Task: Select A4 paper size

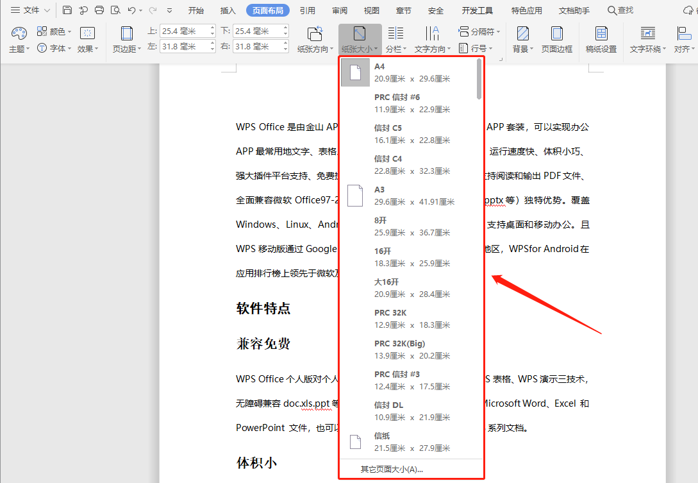Action: [x=408, y=72]
